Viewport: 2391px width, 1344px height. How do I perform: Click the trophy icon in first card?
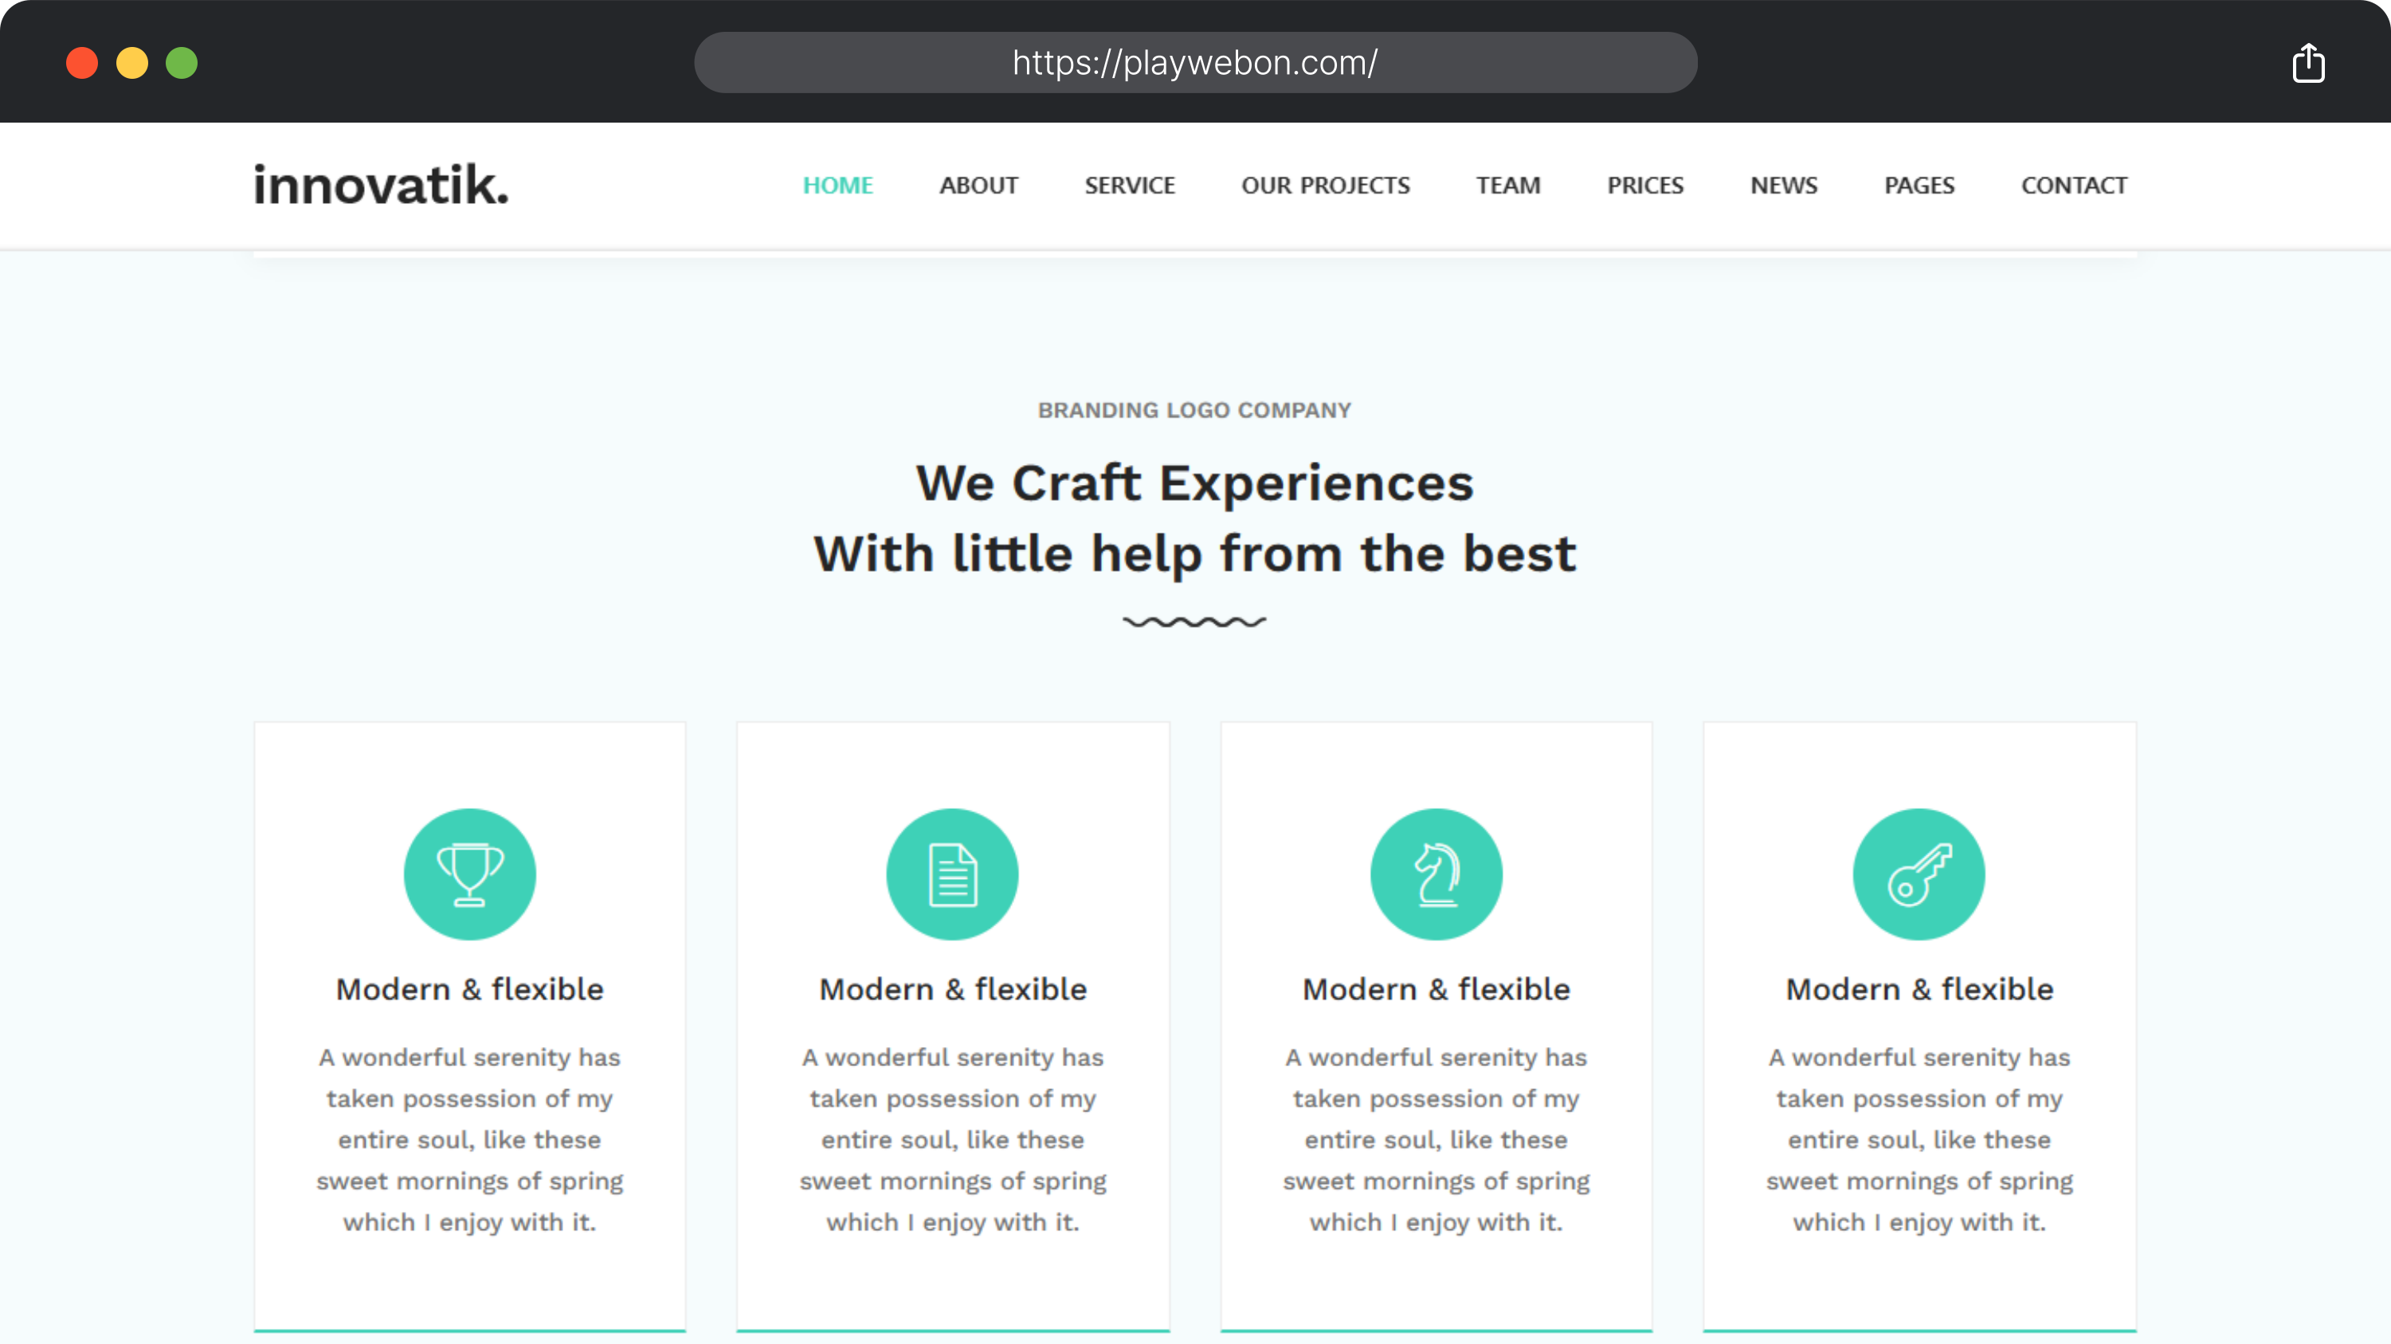[469, 873]
